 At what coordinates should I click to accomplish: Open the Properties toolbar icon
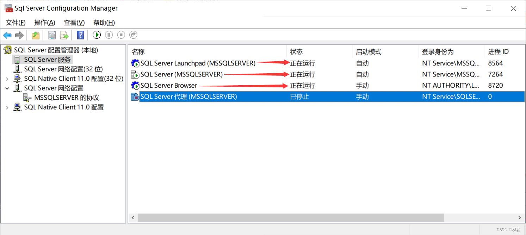pyautogui.click(x=52, y=35)
